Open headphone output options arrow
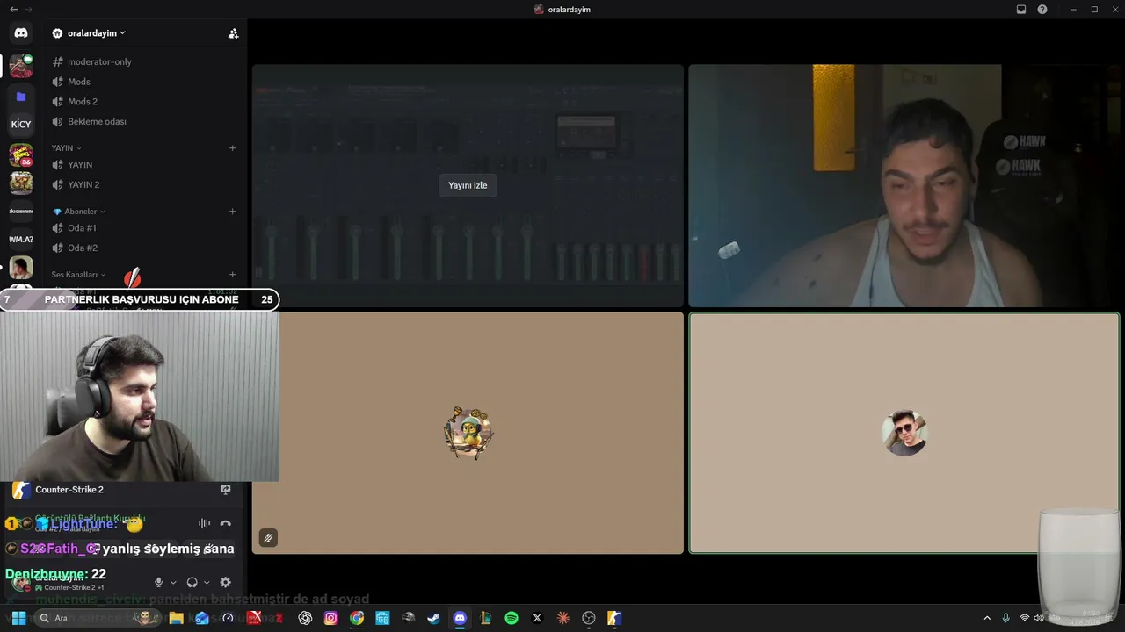The image size is (1125, 632). (207, 582)
